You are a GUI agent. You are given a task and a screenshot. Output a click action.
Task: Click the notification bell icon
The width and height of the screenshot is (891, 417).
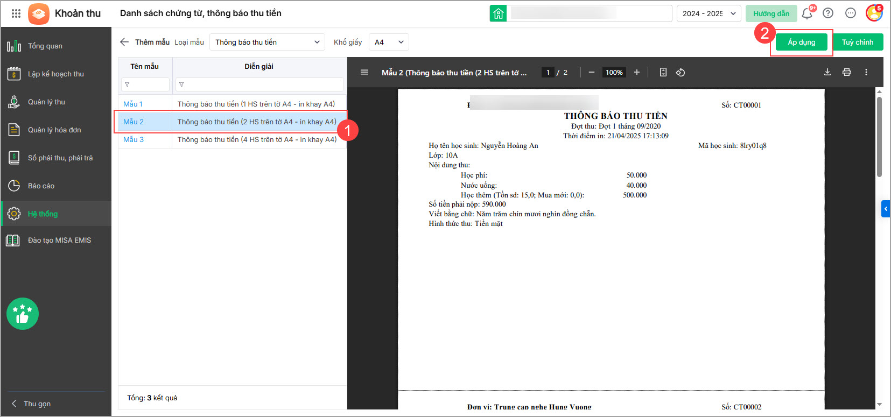[x=806, y=13]
